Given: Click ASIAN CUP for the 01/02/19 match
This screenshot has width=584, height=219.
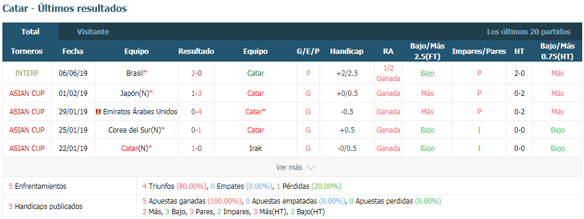Looking at the screenshot, I should 27,93.
